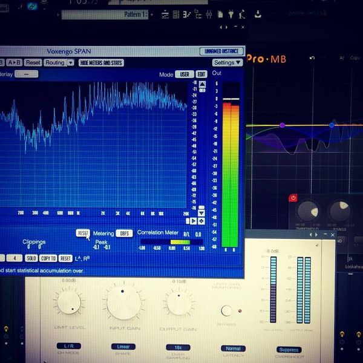Image resolution: width=363 pixels, height=363 pixels.
Task: Open the Settings dropdown in SPAN
Action: (x=227, y=62)
